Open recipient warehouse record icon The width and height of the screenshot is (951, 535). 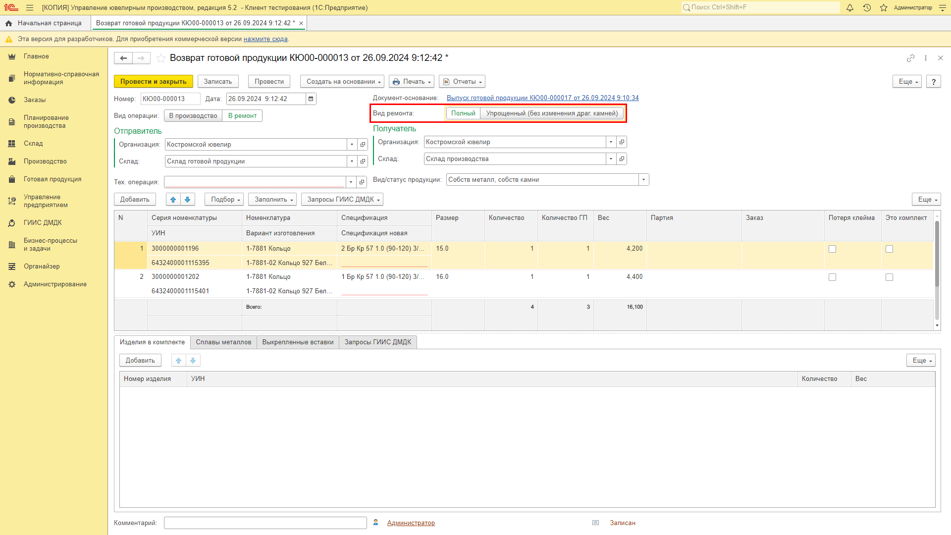point(622,159)
